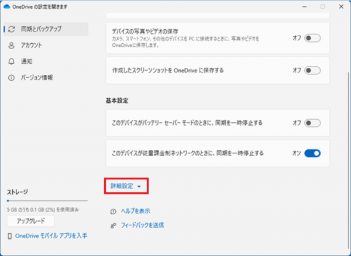Click the storage usage progress bar
Viewport: 351px width, 256px height.
[x=47, y=200]
